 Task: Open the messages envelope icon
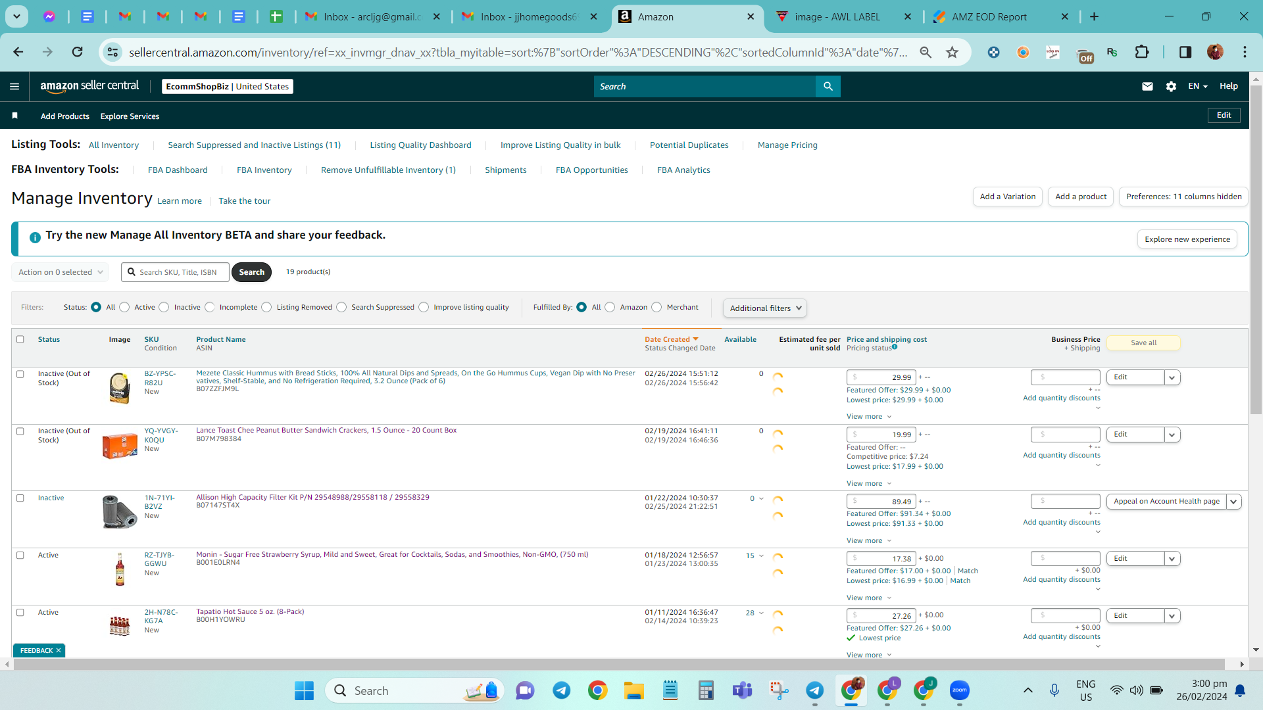tap(1147, 86)
